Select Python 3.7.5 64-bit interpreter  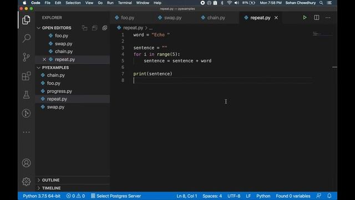[x=42, y=196]
